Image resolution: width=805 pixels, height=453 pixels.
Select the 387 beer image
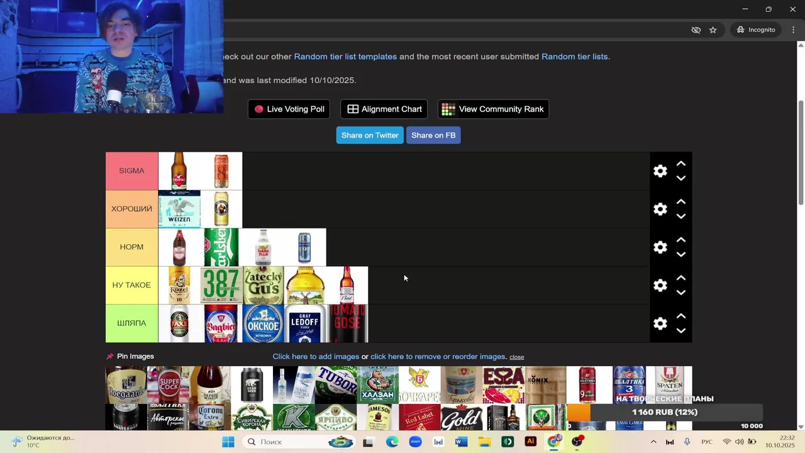tap(221, 286)
